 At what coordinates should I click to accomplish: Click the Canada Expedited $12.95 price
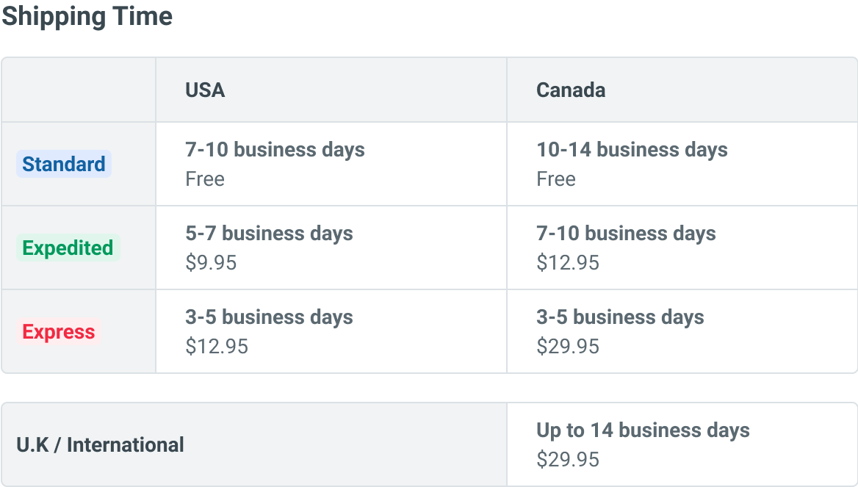(x=568, y=263)
